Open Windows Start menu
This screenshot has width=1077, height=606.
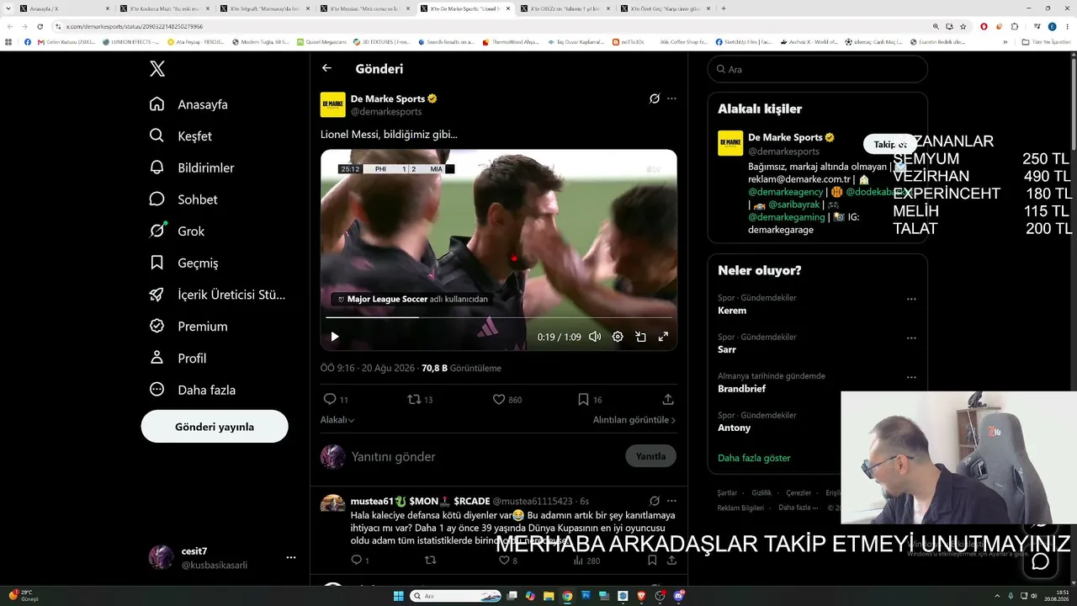(x=399, y=596)
